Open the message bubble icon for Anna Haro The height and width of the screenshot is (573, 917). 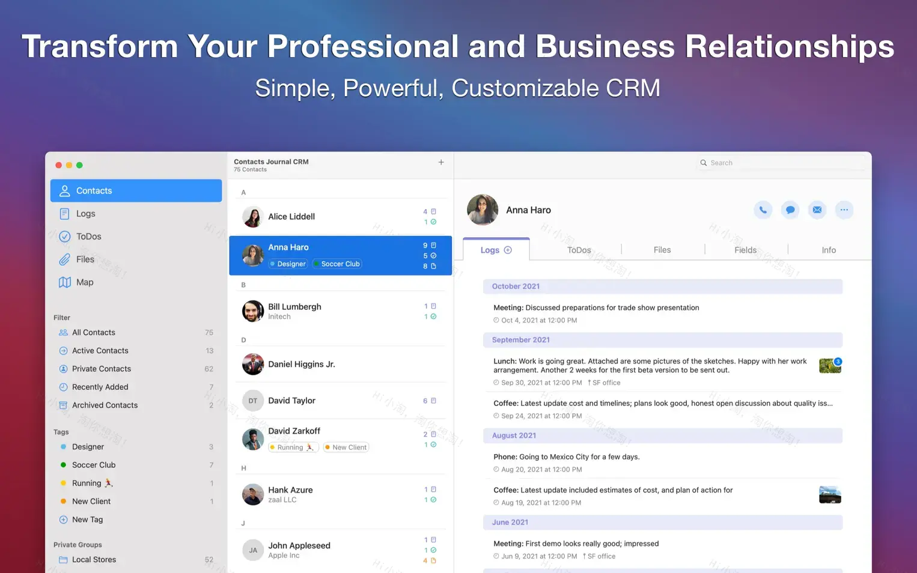pyautogui.click(x=790, y=210)
